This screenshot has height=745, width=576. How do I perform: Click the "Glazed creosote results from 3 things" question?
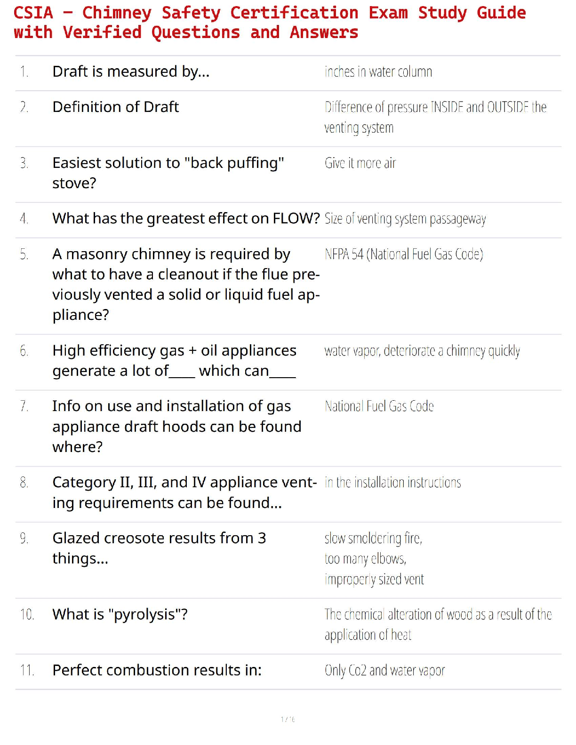pos(159,548)
